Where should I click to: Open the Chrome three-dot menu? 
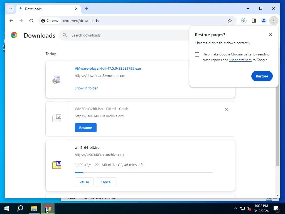coord(274,21)
